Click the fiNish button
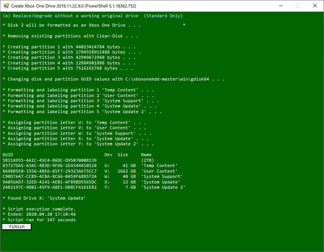Image resolution: width=324 pixels, height=252 pixels. coord(17,227)
